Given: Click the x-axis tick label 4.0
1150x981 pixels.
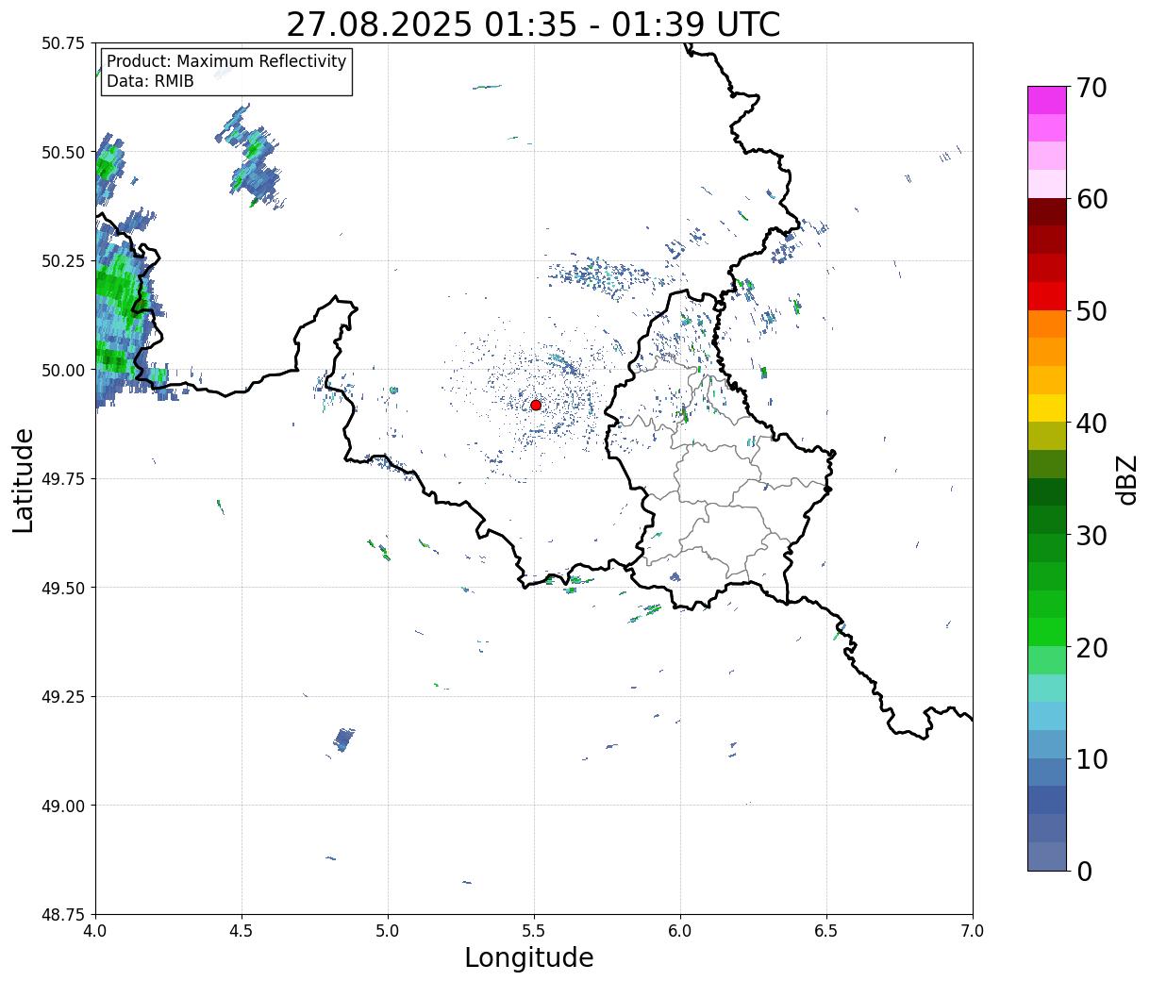Looking at the screenshot, I should point(95,930).
